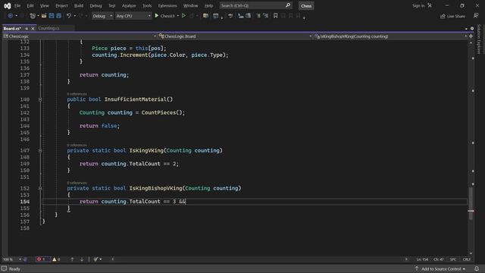Click the error count indicator icon
The height and width of the screenshot is (273, 485).
pyautogui.click(x=39, y=259)
